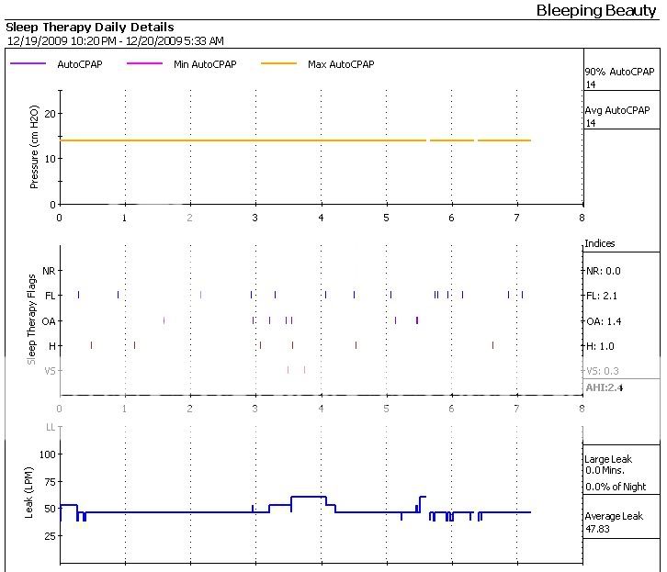Click the grayed 'VS: 0.3' index value

pos(602,371)
